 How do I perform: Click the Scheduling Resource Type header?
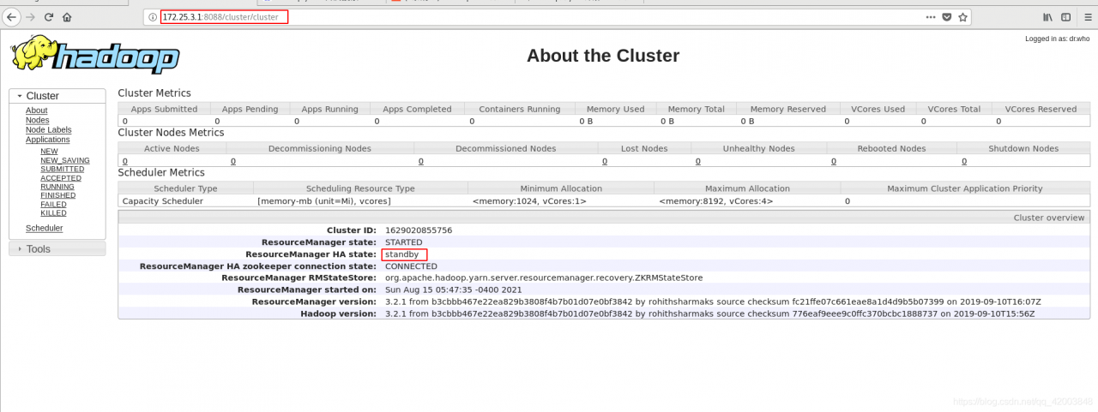click(360, 188)
